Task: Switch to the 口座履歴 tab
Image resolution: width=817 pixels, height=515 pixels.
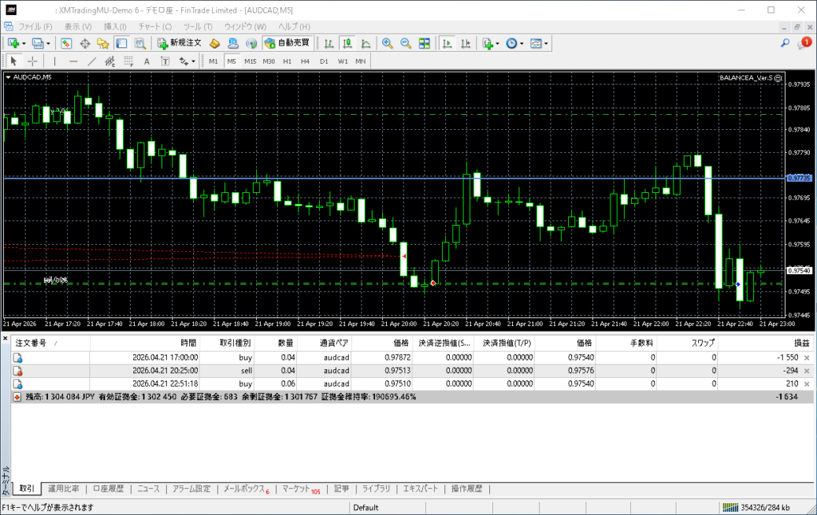Action: coord(108,489)
